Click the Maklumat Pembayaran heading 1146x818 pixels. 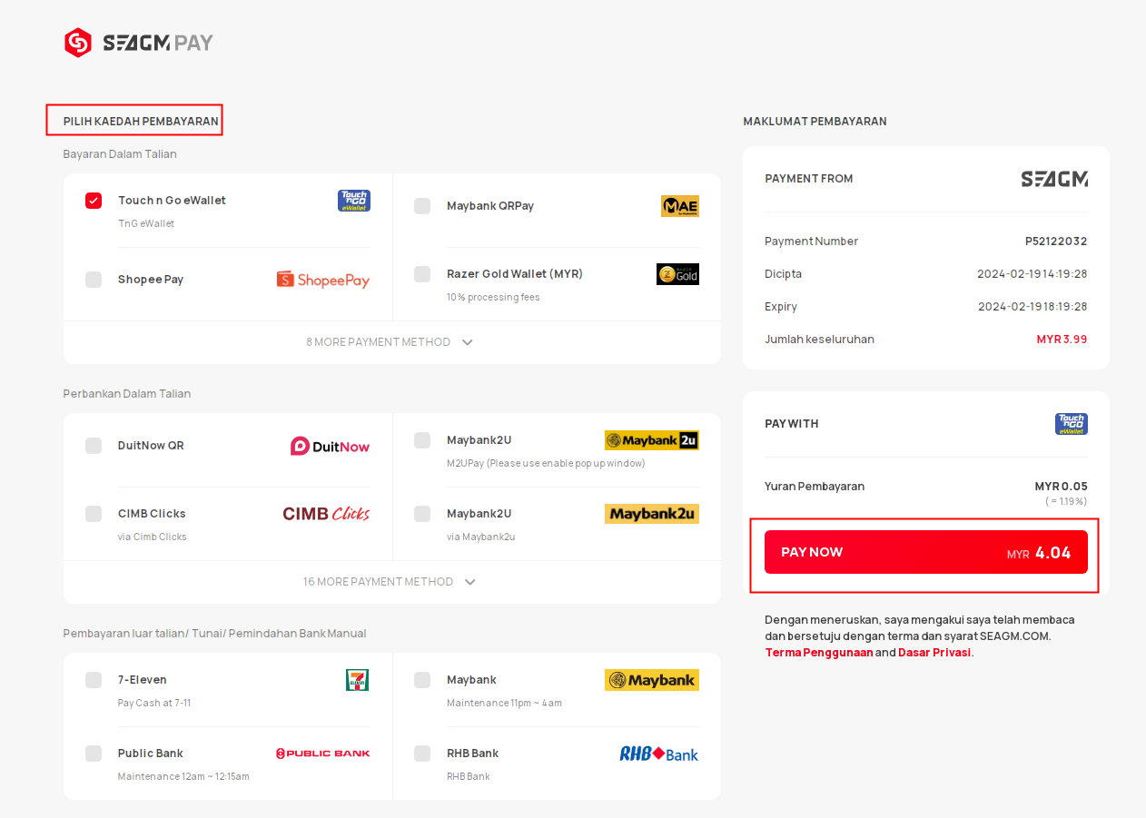[815, 122]
